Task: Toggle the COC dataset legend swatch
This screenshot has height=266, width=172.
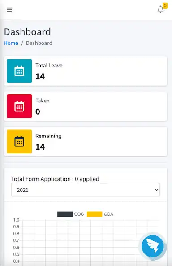Action: tap(65, 214)
